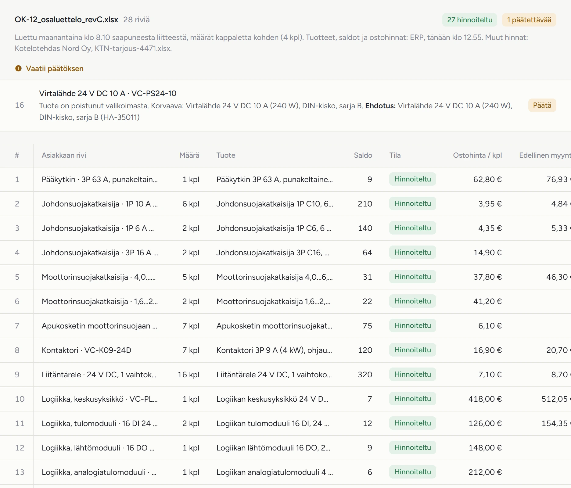This screenshot has width=571, height=488.
Task: Click purchase price 418,00 € of Logiikan keskusyksikkö
Action: pos(485,399)
